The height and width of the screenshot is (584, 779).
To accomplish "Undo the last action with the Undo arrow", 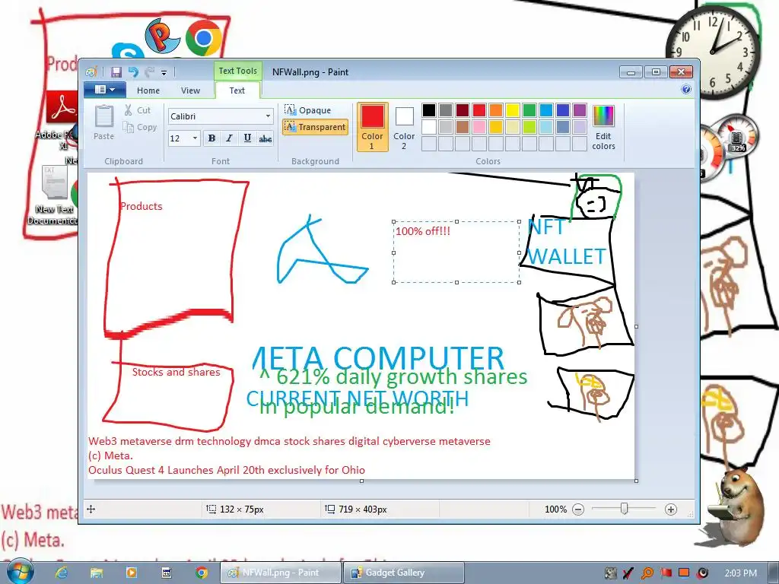I will 132,72.
